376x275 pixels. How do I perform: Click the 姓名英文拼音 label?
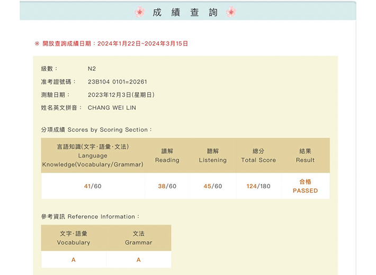tap(61, 108)
